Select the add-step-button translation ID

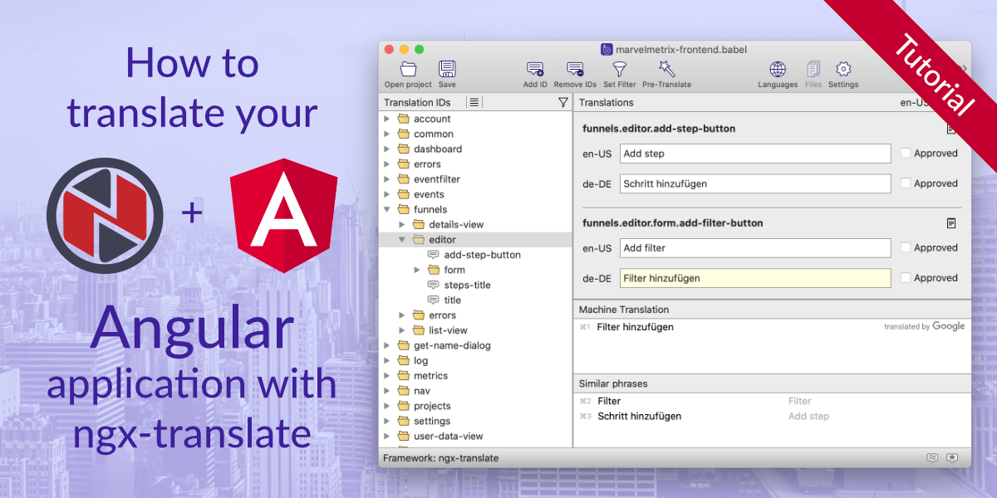(482, 255)
